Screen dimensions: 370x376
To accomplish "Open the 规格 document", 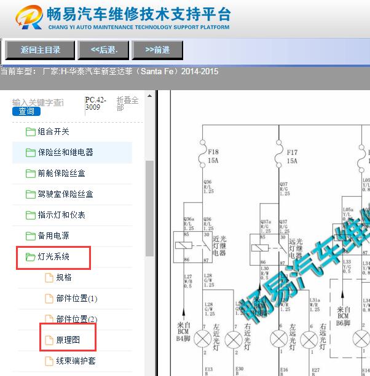I will click(x=64, y=278).
